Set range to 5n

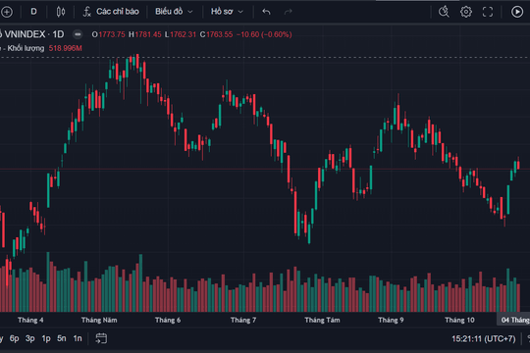62,338
